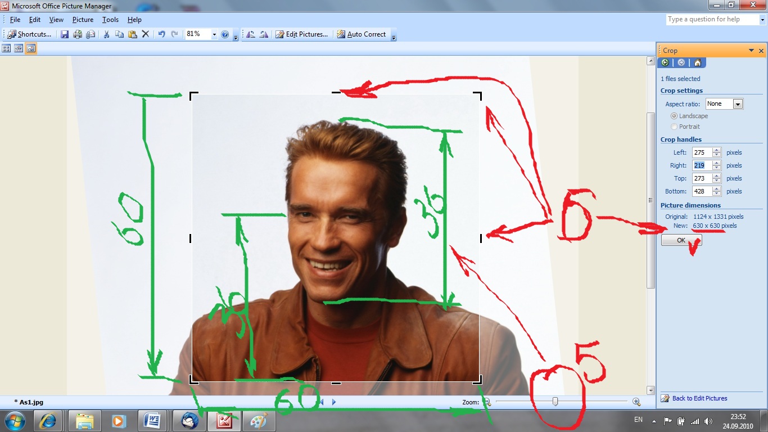The image size is (768, 432).
Task: Open the Help menu
Action: tap(134, 20)
